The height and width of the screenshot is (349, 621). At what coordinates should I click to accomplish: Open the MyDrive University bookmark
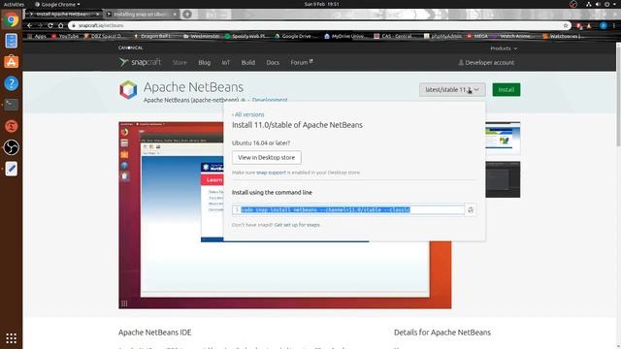point(344,36)
